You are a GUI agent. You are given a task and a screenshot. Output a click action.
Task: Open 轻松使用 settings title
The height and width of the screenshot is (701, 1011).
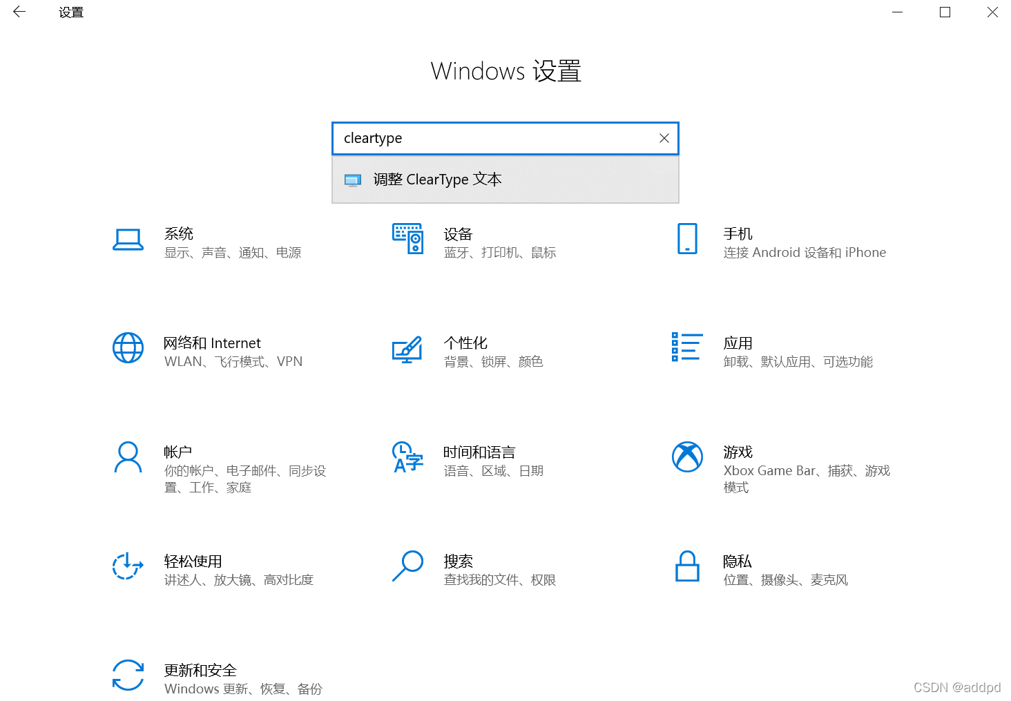click(193, 561)
